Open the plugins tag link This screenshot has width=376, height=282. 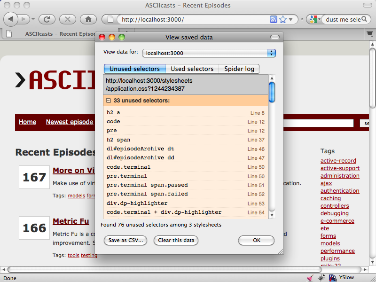330,258
